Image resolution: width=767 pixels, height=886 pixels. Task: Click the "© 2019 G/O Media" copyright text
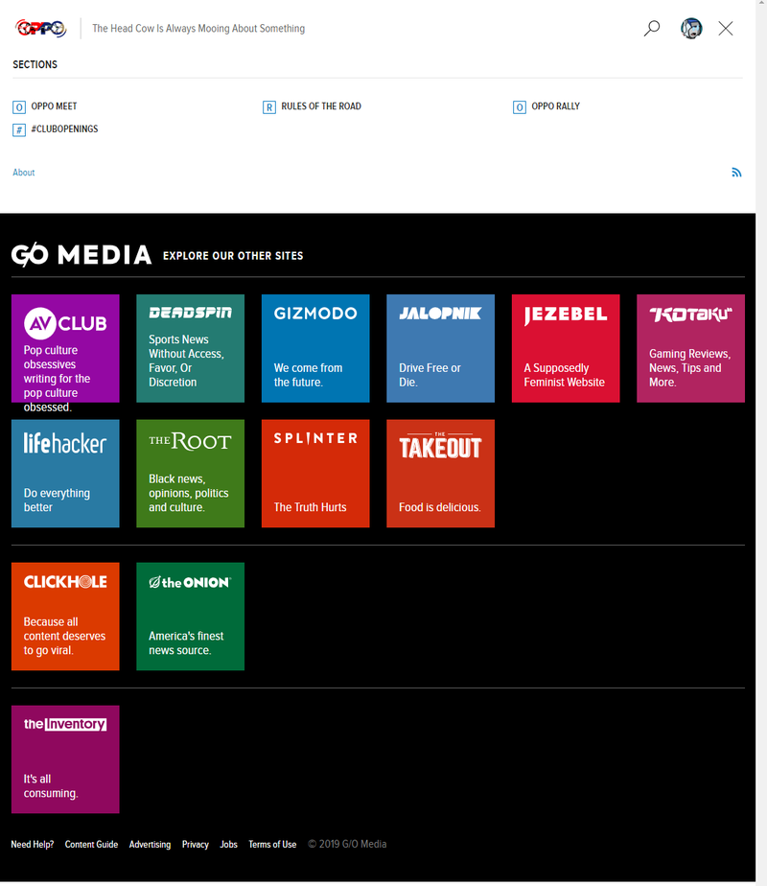pos(347,844)
